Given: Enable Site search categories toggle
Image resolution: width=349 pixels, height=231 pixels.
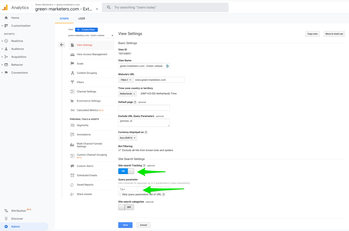Looking at the screenshot, I should 126,207.
